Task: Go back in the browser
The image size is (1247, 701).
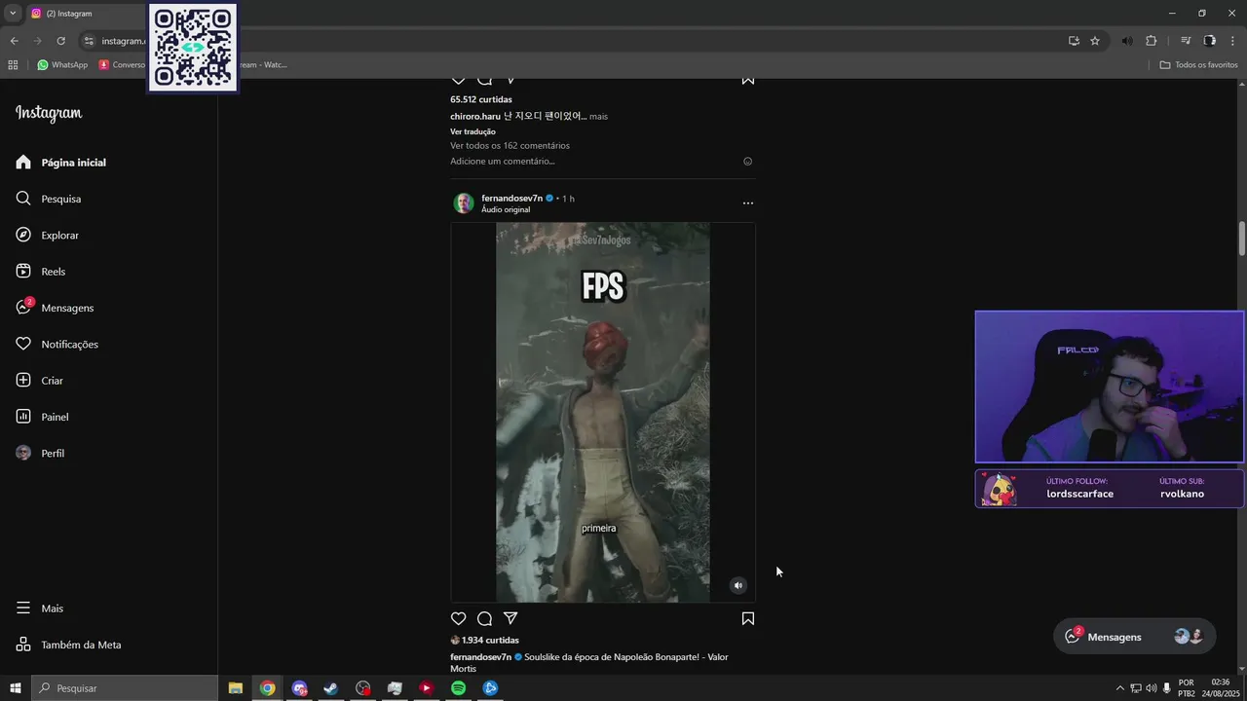Action: pos(14,41)
